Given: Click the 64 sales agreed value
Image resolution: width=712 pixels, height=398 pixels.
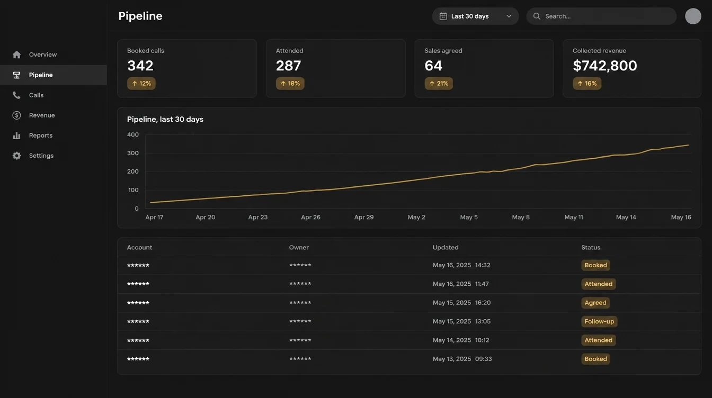Looking at the screenshot, I should (433, 66).
